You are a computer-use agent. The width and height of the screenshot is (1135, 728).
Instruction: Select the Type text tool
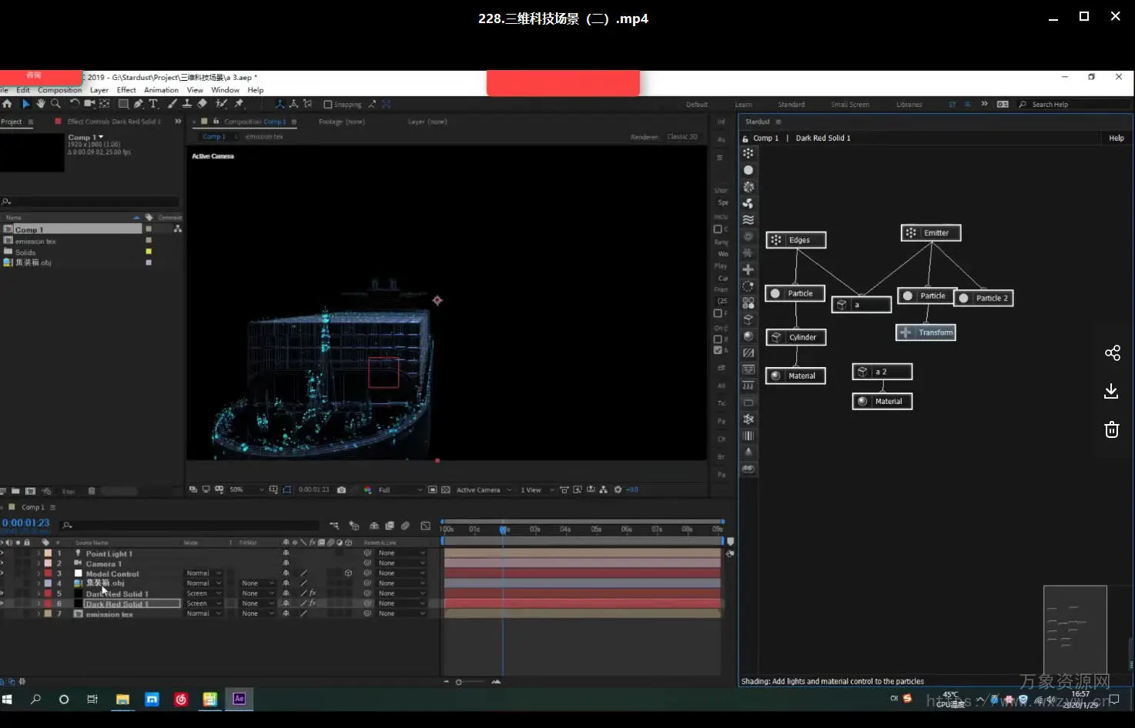click(x=153, y=104)
